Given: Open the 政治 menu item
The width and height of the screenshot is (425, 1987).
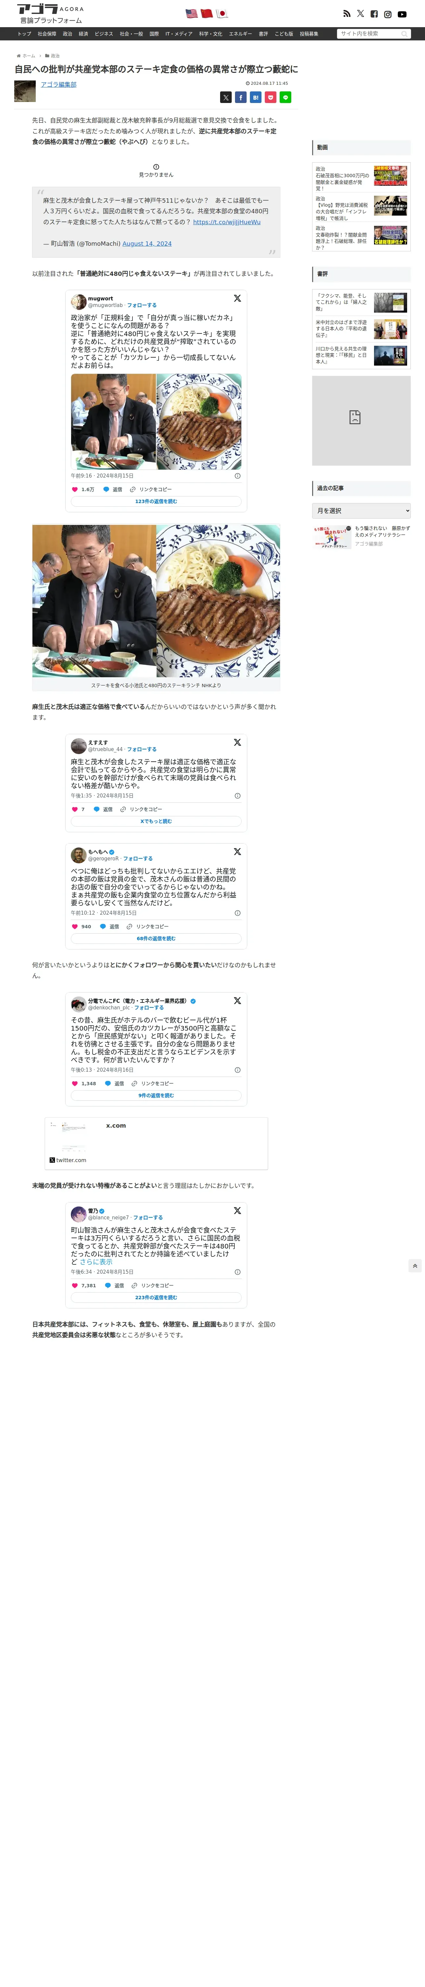Looking at the screenshot, I should (x=67, y=34).
